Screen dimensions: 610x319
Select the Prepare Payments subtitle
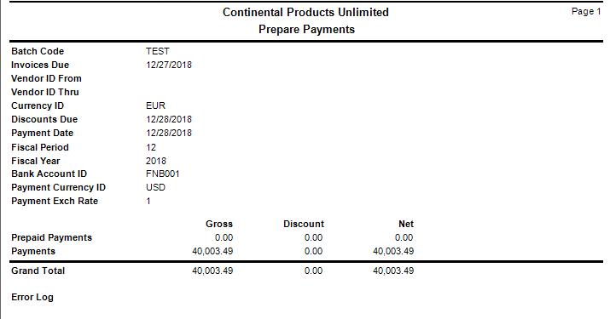(x=306, y=30)
